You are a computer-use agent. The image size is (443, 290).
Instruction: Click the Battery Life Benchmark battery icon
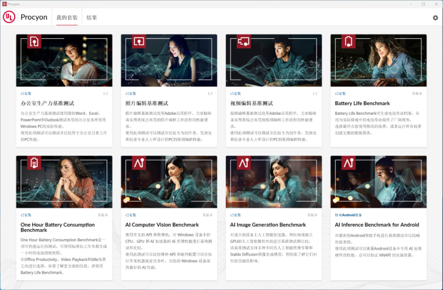(x=349, y=41)
